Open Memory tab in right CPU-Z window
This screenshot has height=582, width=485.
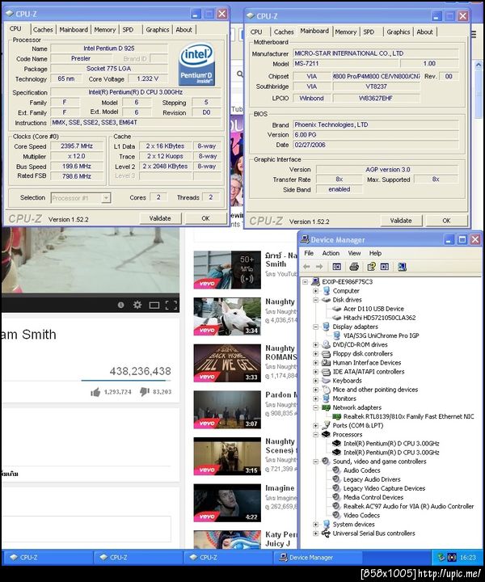[x=345, y=32]
